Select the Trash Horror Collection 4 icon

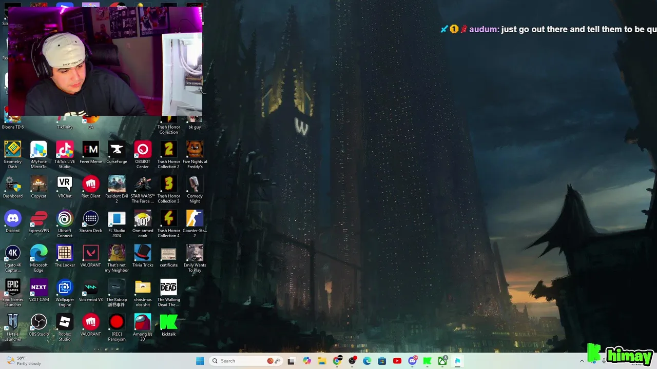click(168, 223)
